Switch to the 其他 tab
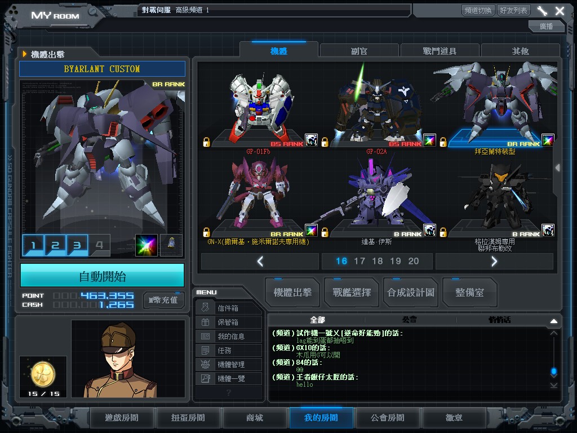The image size is (577, 433). pos(520,51)
